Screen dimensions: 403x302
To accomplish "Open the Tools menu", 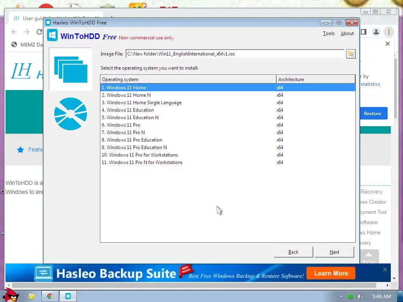I will tap(329, 33).
